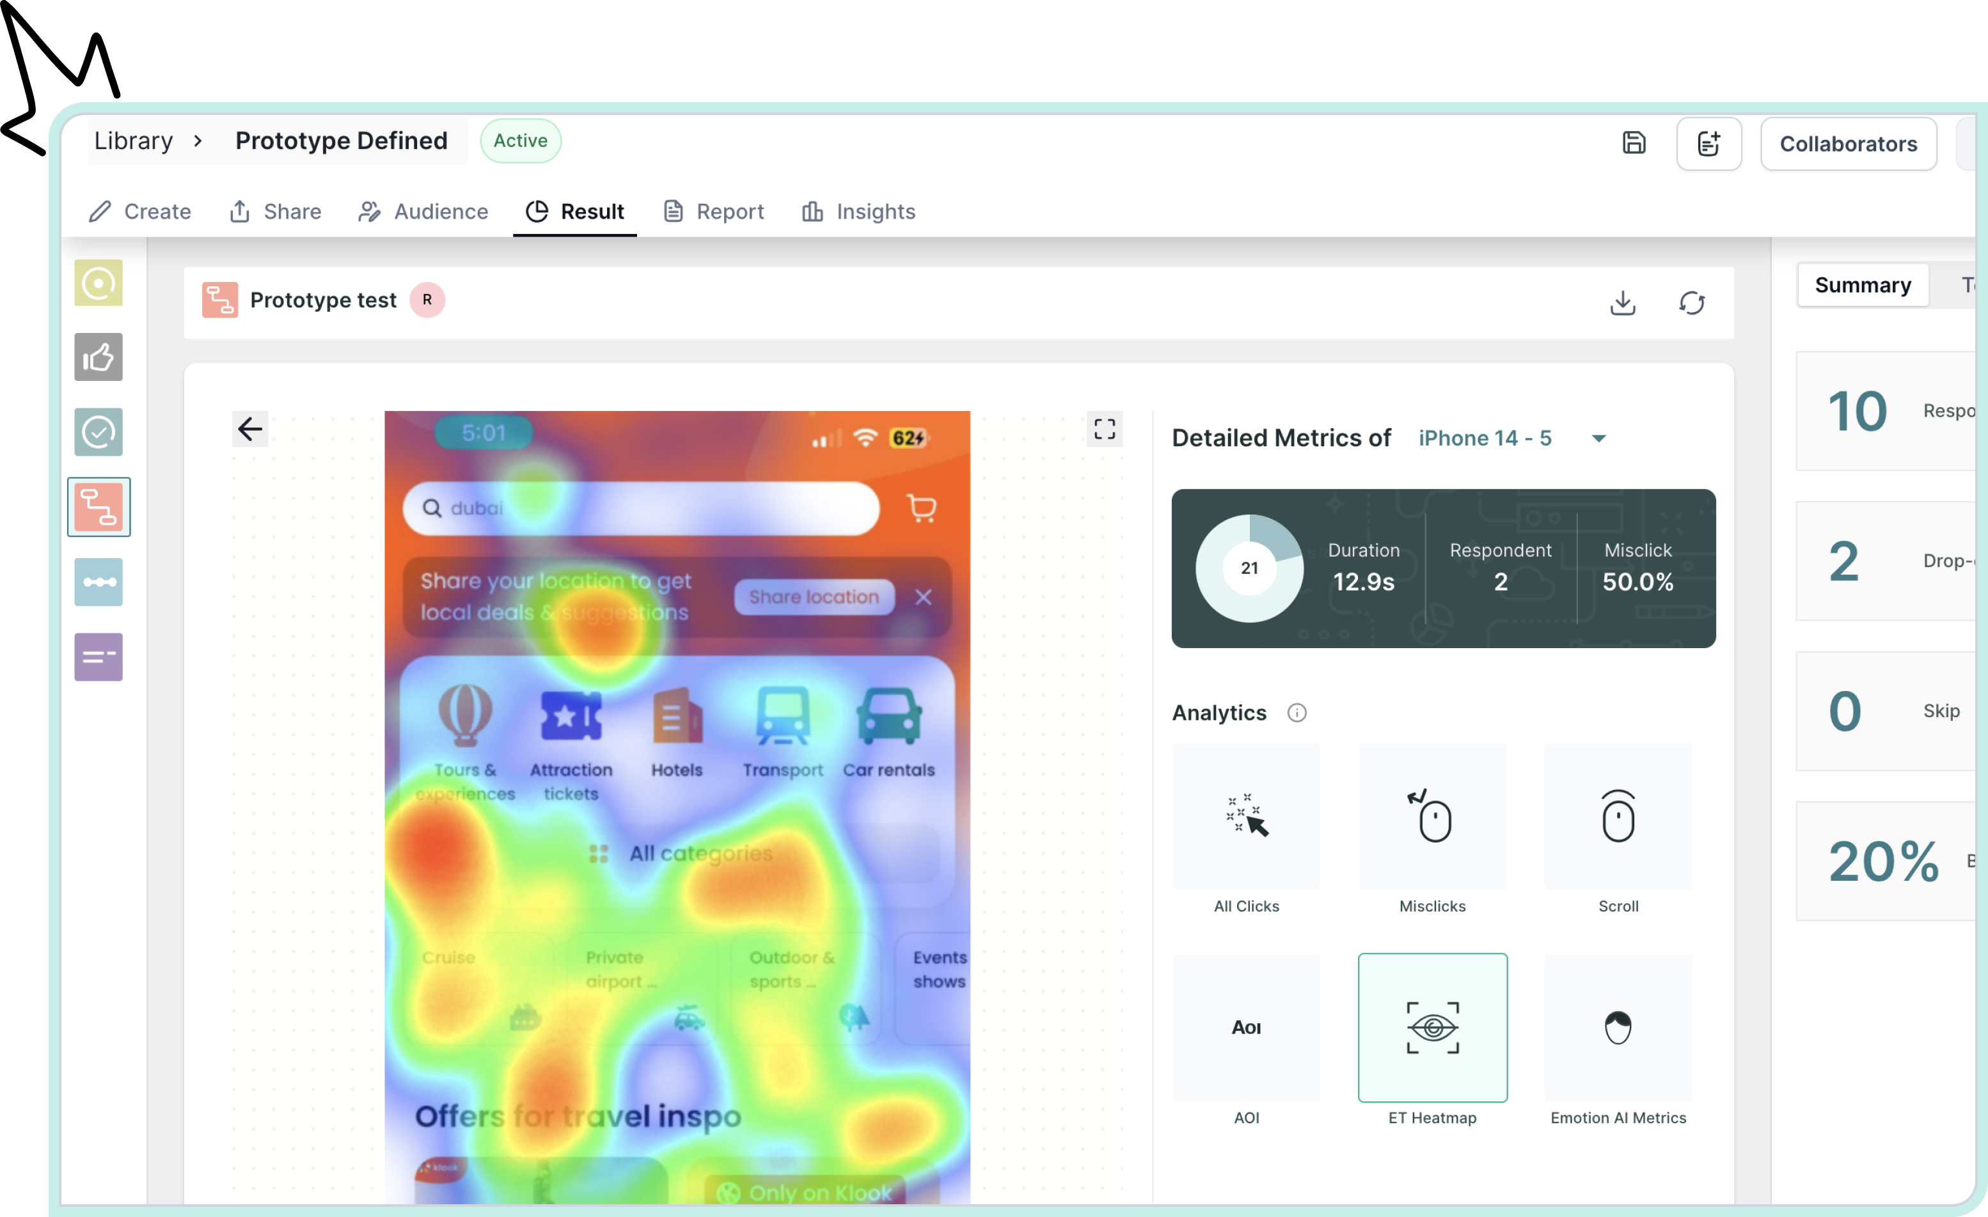This screenshot has height=1217, width=1988.
Task: Click the Prototype test block icon in header
Action: coord(219,300)
